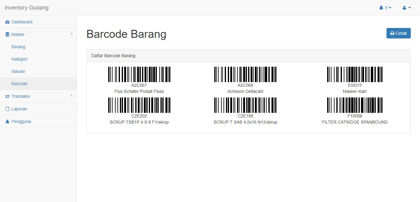Click the Pengguna person icon
This screenshot has height=202, width=420.
pyautogui.click(x=7, y=122)
